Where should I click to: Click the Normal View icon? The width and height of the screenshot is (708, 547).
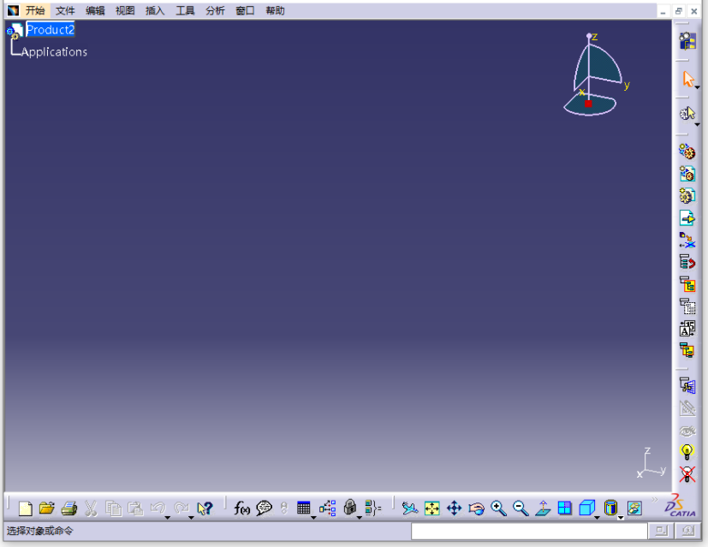click(x=543, y=508)
